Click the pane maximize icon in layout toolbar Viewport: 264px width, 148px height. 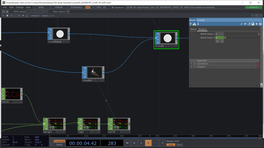(x=3, y=11)
